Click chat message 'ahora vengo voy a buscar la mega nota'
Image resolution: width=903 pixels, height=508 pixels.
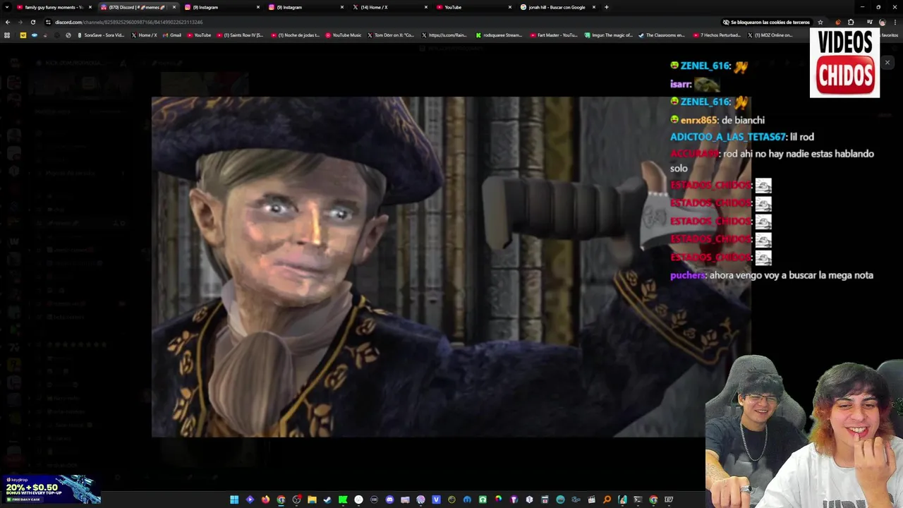pos(791,275)
